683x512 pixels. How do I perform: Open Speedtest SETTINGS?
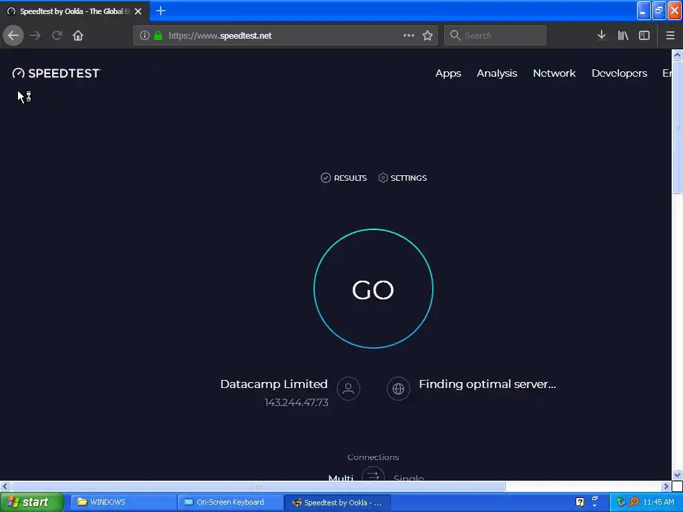pos(402,177)
